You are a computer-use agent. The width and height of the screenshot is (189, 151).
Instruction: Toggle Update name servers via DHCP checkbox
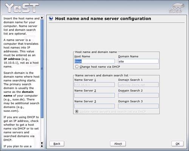[77, 111]
